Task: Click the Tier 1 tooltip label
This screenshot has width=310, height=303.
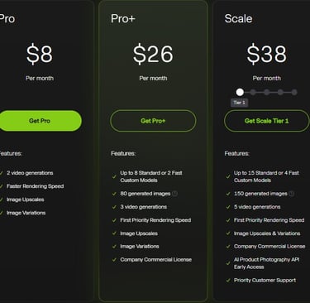Action: (x=239, y=103)
